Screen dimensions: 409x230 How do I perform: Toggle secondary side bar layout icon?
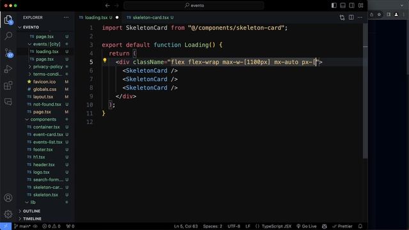click(351, 6)
